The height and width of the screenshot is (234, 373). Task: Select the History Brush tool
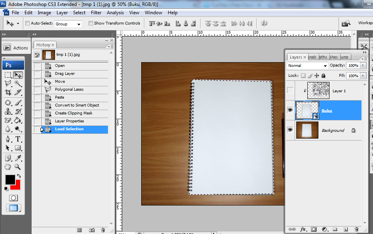tap(18, 111)
